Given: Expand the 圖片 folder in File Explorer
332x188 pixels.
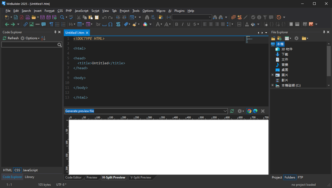Looking at the screenshot, I should coord(272,75).
